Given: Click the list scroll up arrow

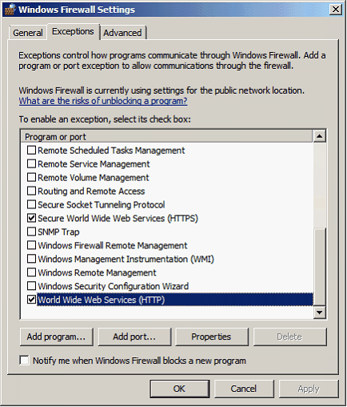Looking at the screenshot, I should point(319,136).
